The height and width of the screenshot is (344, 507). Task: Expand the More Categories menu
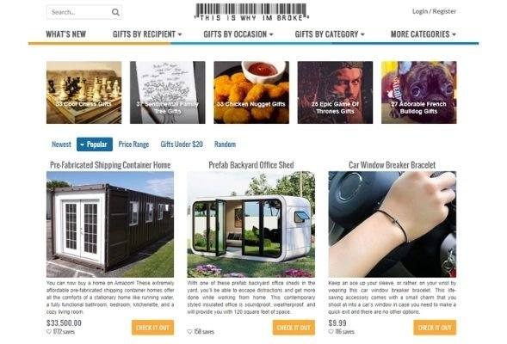[424, 34]
